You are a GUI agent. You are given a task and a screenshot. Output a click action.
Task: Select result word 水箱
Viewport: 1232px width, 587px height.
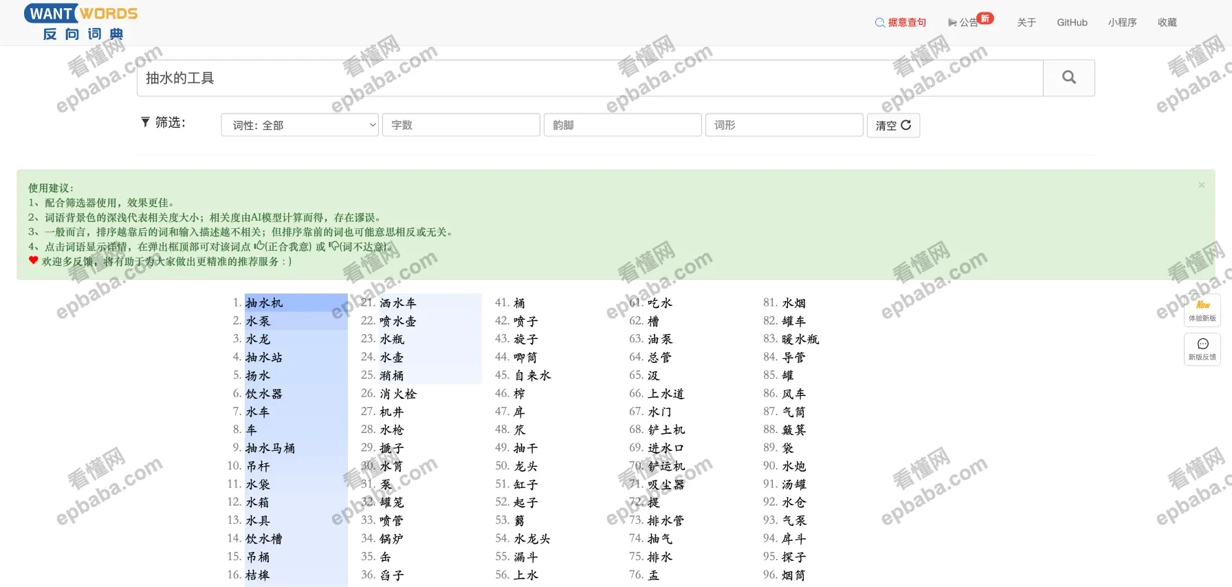click(x=258, y=502)
